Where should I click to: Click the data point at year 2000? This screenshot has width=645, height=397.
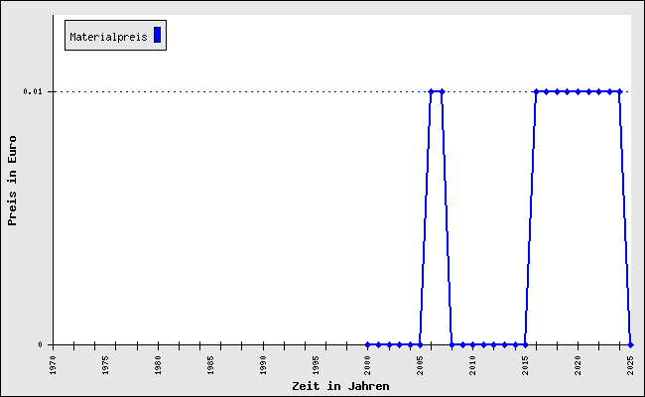[x=367, y=344]
